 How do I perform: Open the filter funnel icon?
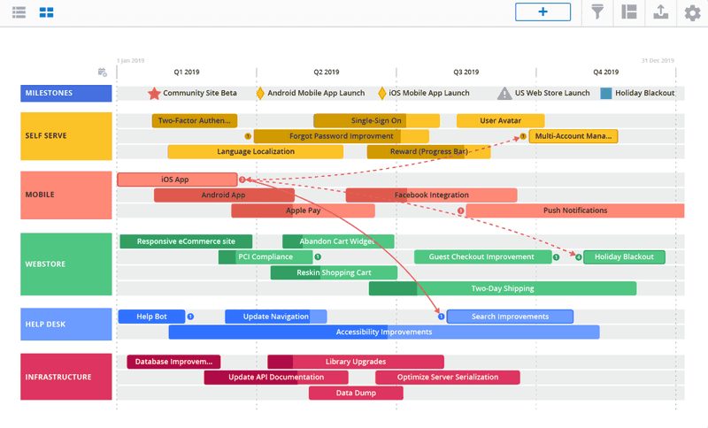click(597, 11)
